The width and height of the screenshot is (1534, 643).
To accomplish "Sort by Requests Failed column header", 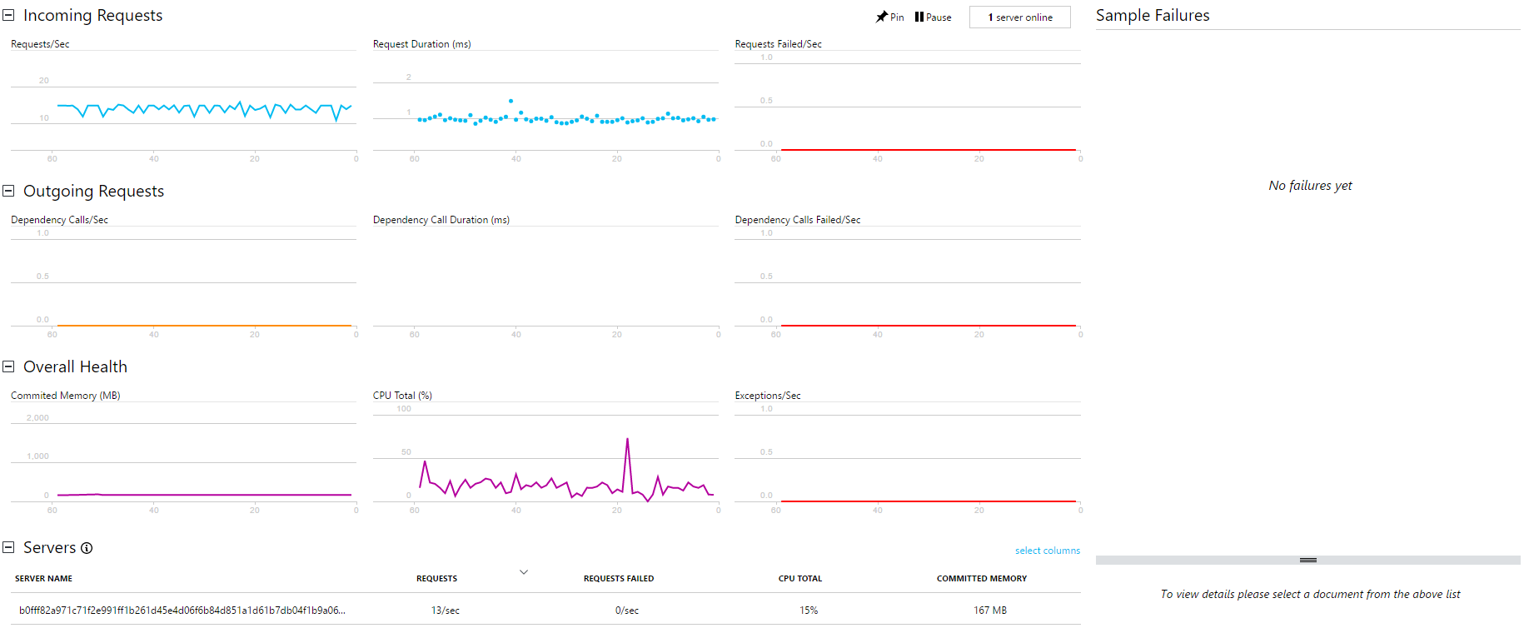I will tap(618, 578).
